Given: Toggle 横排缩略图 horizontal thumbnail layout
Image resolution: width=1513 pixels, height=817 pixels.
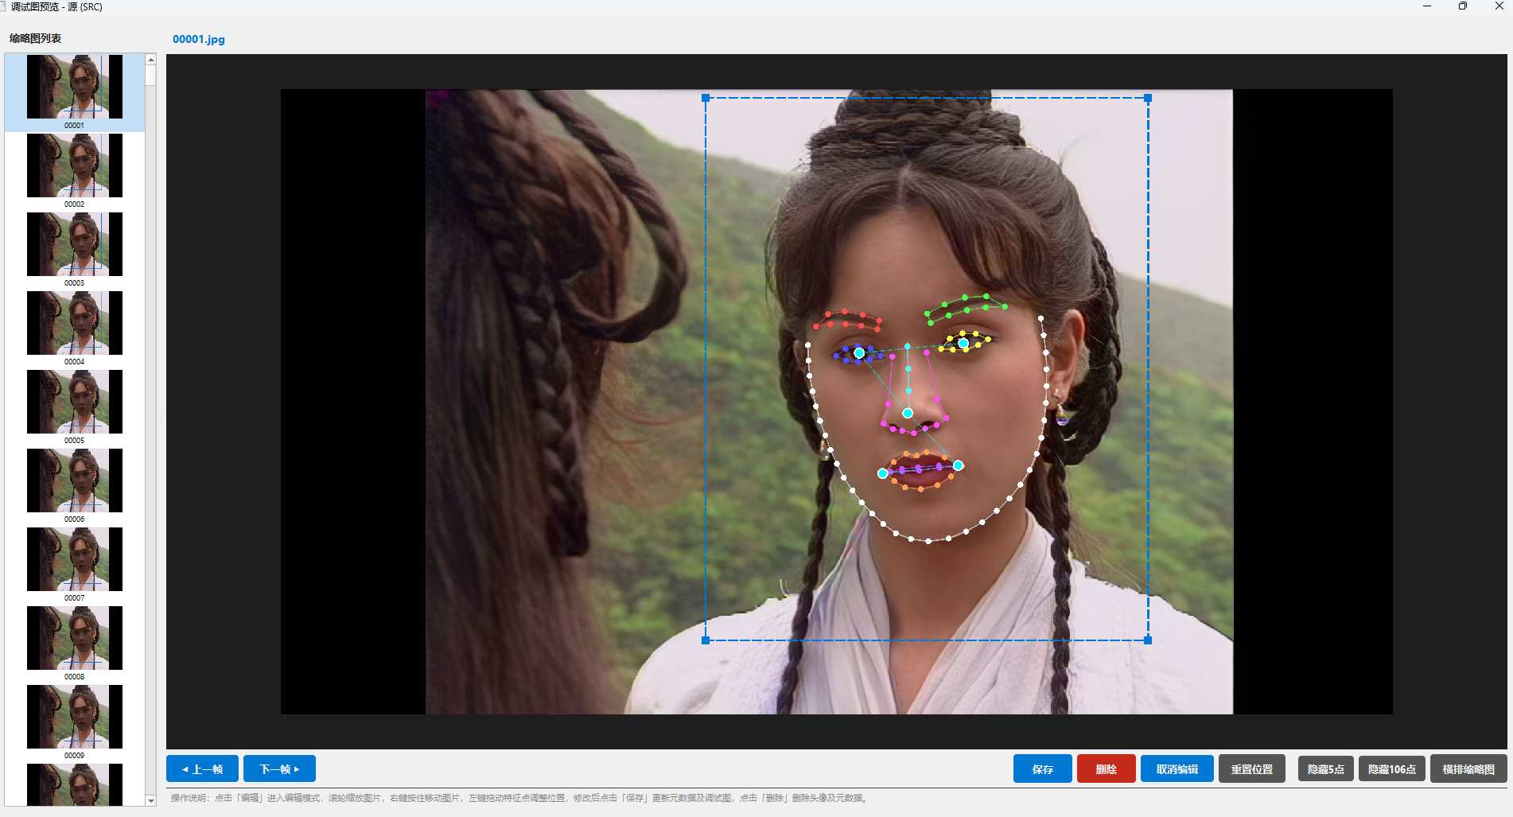Looking at the screenshot, I should [1468, 768].
